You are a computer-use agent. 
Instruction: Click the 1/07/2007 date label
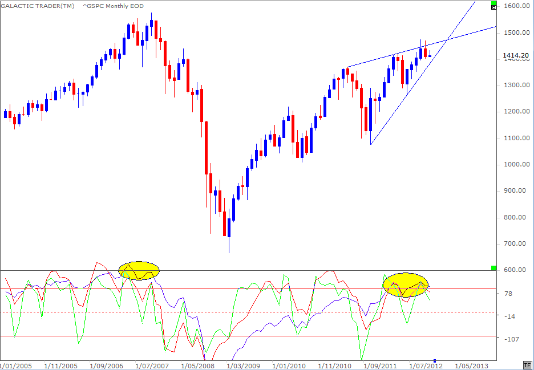click(x=152, y=366)
